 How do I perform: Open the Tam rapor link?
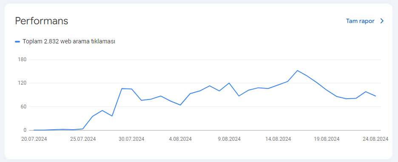360,21
